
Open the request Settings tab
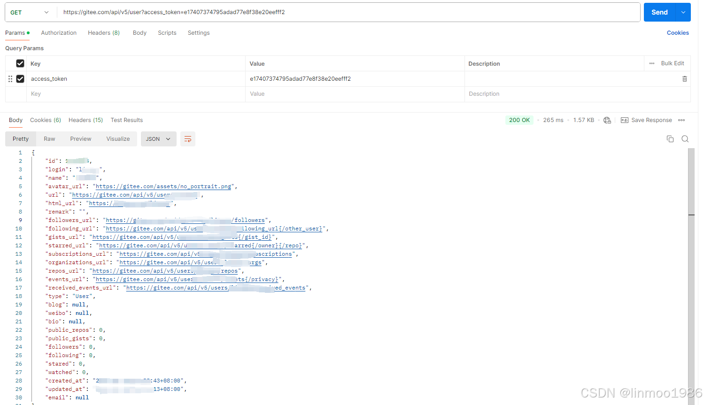[x=199, y=33]
